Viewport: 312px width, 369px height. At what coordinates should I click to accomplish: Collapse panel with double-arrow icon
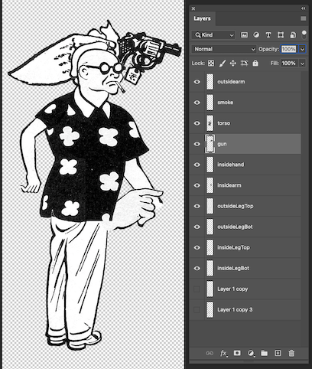tap(303, 8)
